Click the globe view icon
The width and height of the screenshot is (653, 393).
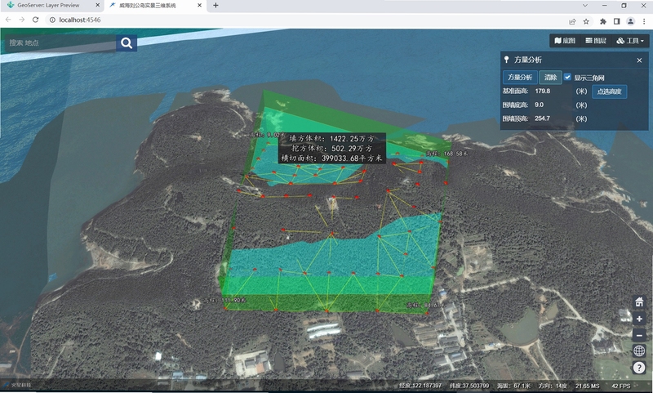point(639,351)
